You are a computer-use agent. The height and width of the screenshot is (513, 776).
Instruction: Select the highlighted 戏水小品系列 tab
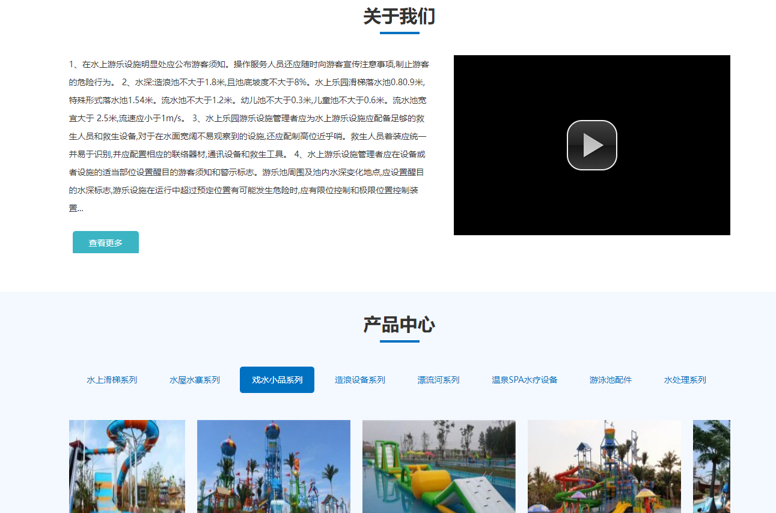coord(277,380)
